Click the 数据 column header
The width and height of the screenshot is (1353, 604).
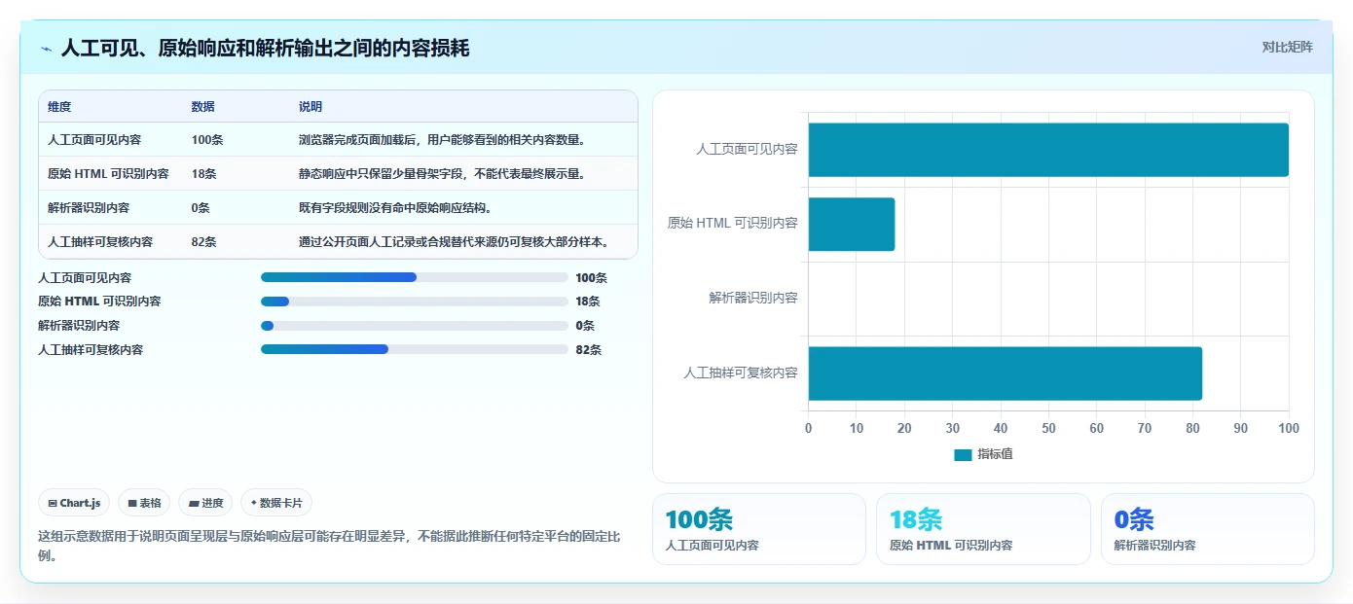203,107
